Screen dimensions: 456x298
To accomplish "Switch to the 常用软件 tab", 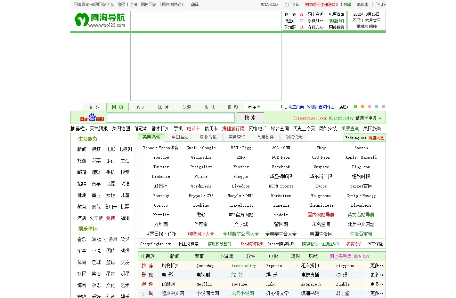I will coord(265,137).
